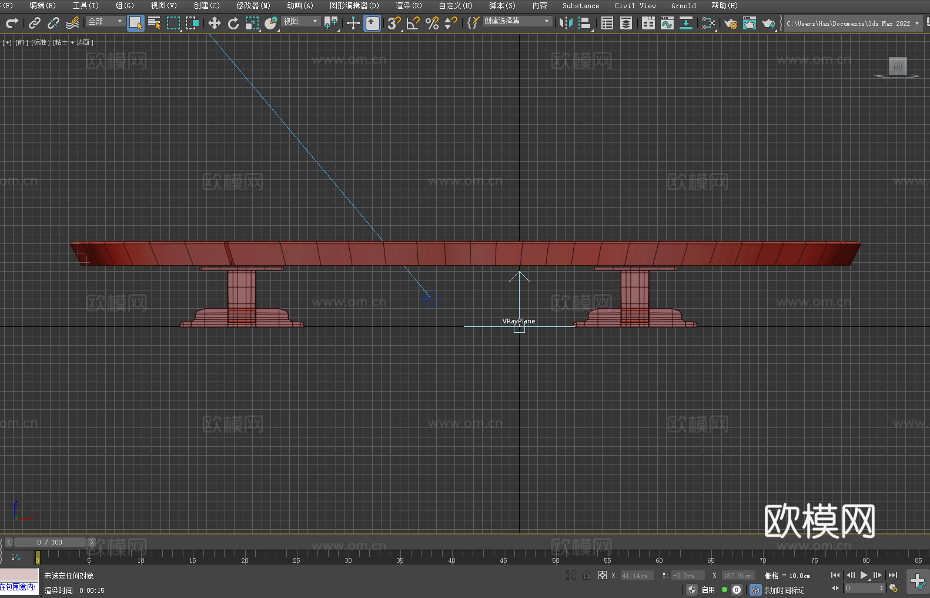Expand the project path dropdown
The width and height of the screenshot is (930, 598).
pos(916,24)
